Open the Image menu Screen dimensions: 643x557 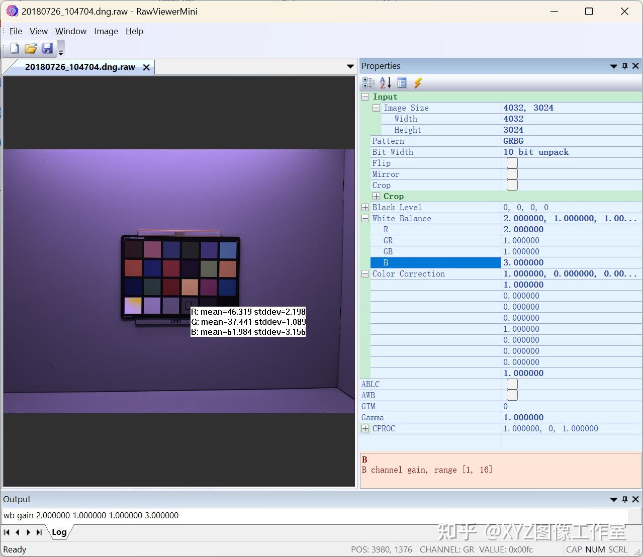pyautogui.click(x=106, y=31)
